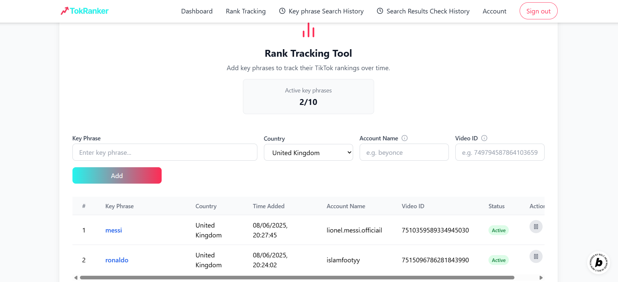Open Search Results Check History
The image size is (618, 282).
(423, 11)
